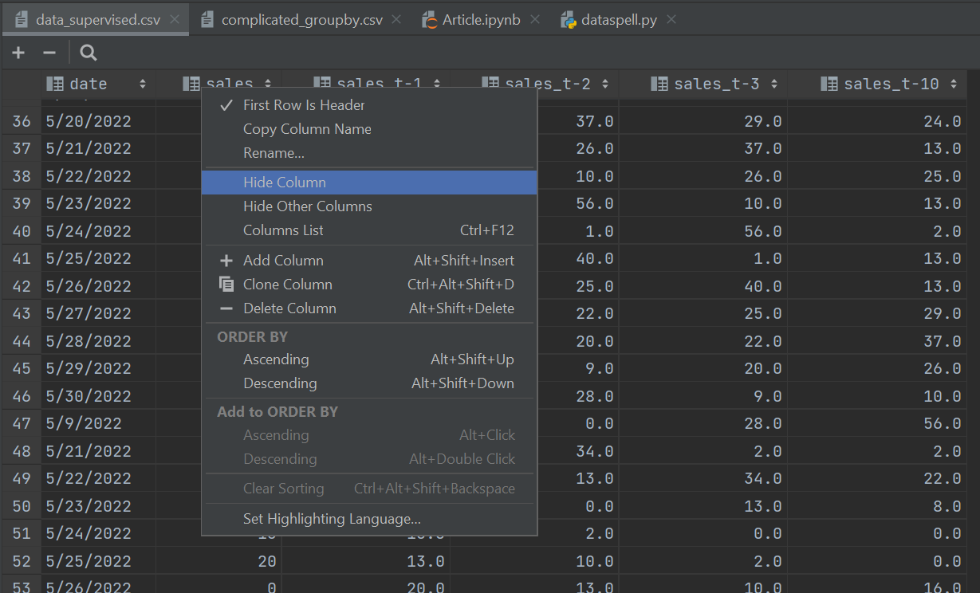Click the date column table icon
The image size is (980, 593).
(x=55, y=84)
